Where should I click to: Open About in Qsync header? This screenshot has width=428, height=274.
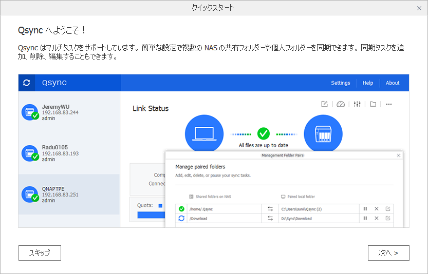392,83
